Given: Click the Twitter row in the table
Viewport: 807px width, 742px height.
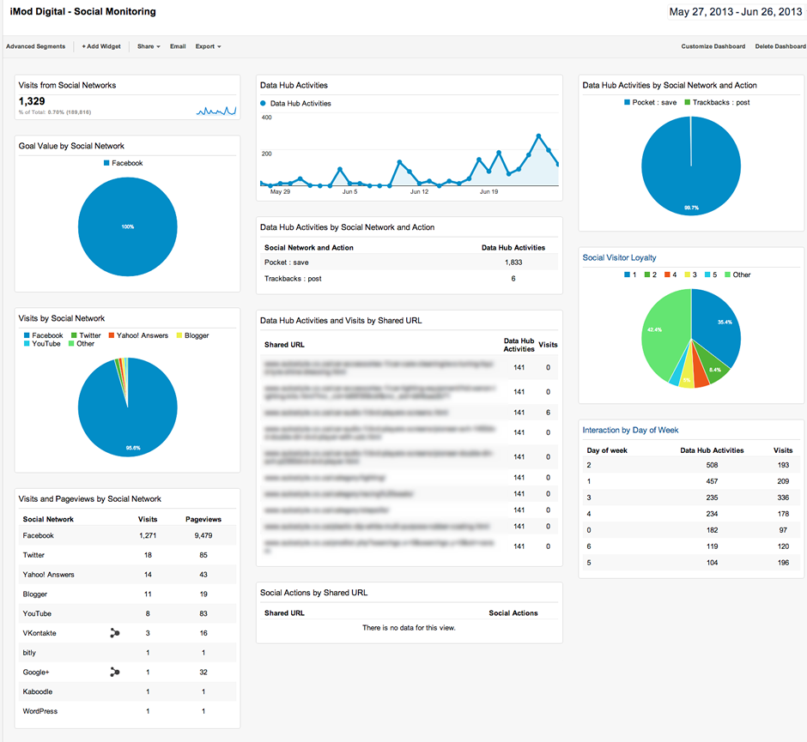Looking at the screenshot, I should click(128, 555).
